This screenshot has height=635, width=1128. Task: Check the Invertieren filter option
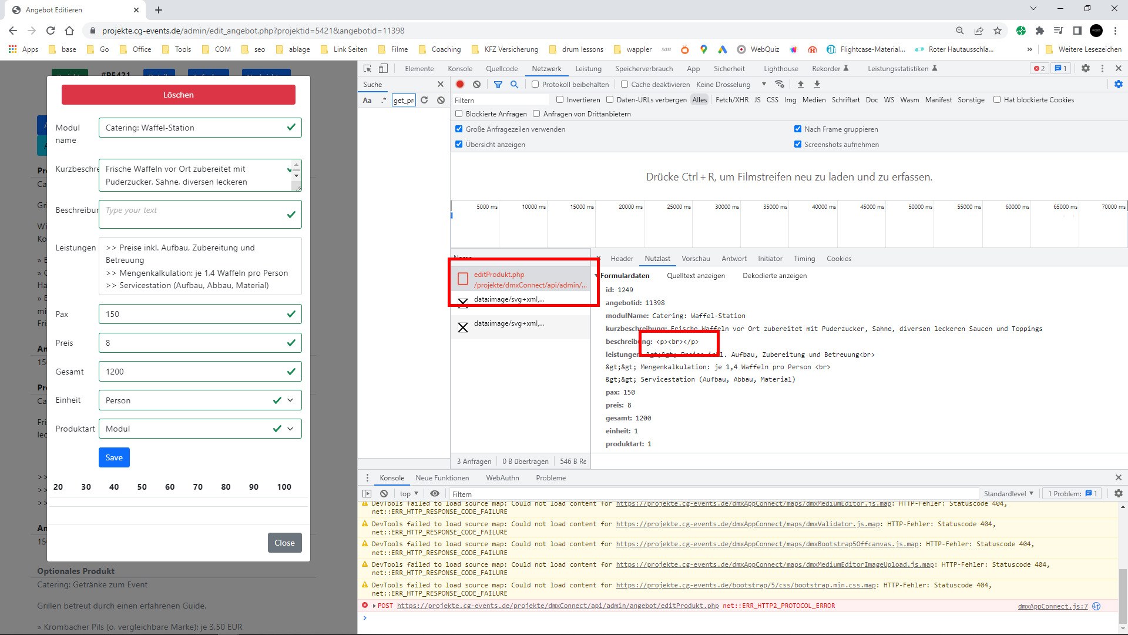[560, 100]
